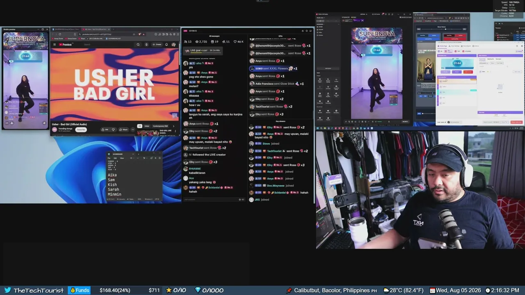Screen dimensions: 525x295
Task: Show more filter chips with the right chevron
Action: click(x=173, y=126)
